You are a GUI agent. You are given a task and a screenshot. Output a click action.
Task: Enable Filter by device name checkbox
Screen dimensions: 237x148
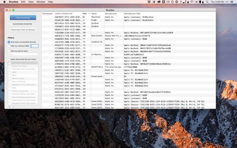9,51
